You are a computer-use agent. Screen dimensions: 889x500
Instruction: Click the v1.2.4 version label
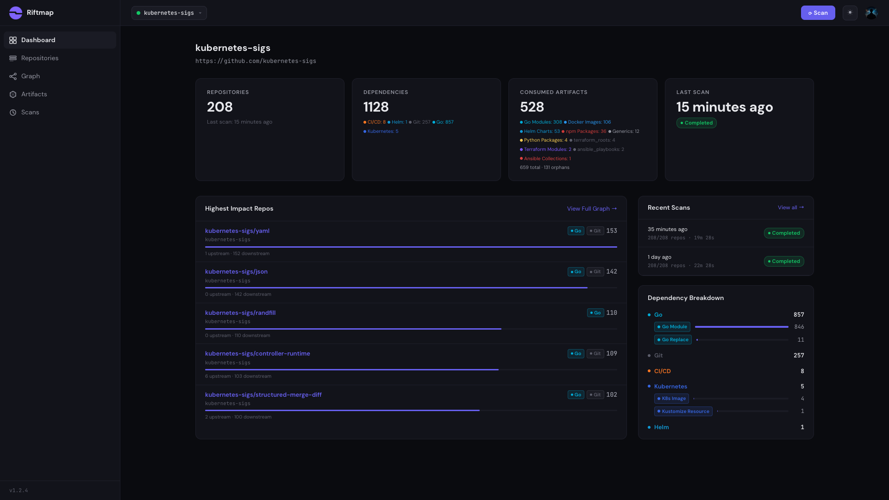pos(19,490)
